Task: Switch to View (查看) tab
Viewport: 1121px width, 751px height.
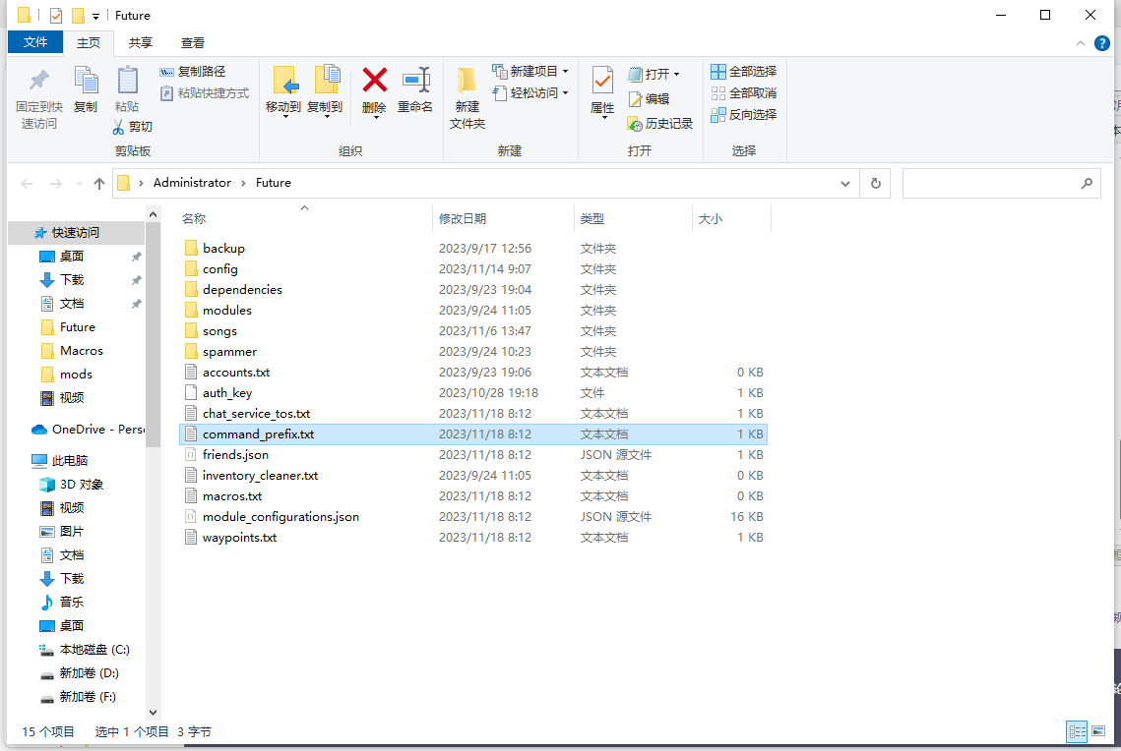Action: [192, 43]
